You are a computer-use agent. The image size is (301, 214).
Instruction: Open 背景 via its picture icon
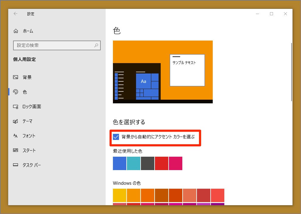pos(16,77)
